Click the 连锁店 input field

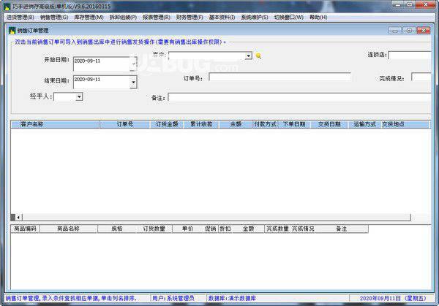click(x=410, y=55)
